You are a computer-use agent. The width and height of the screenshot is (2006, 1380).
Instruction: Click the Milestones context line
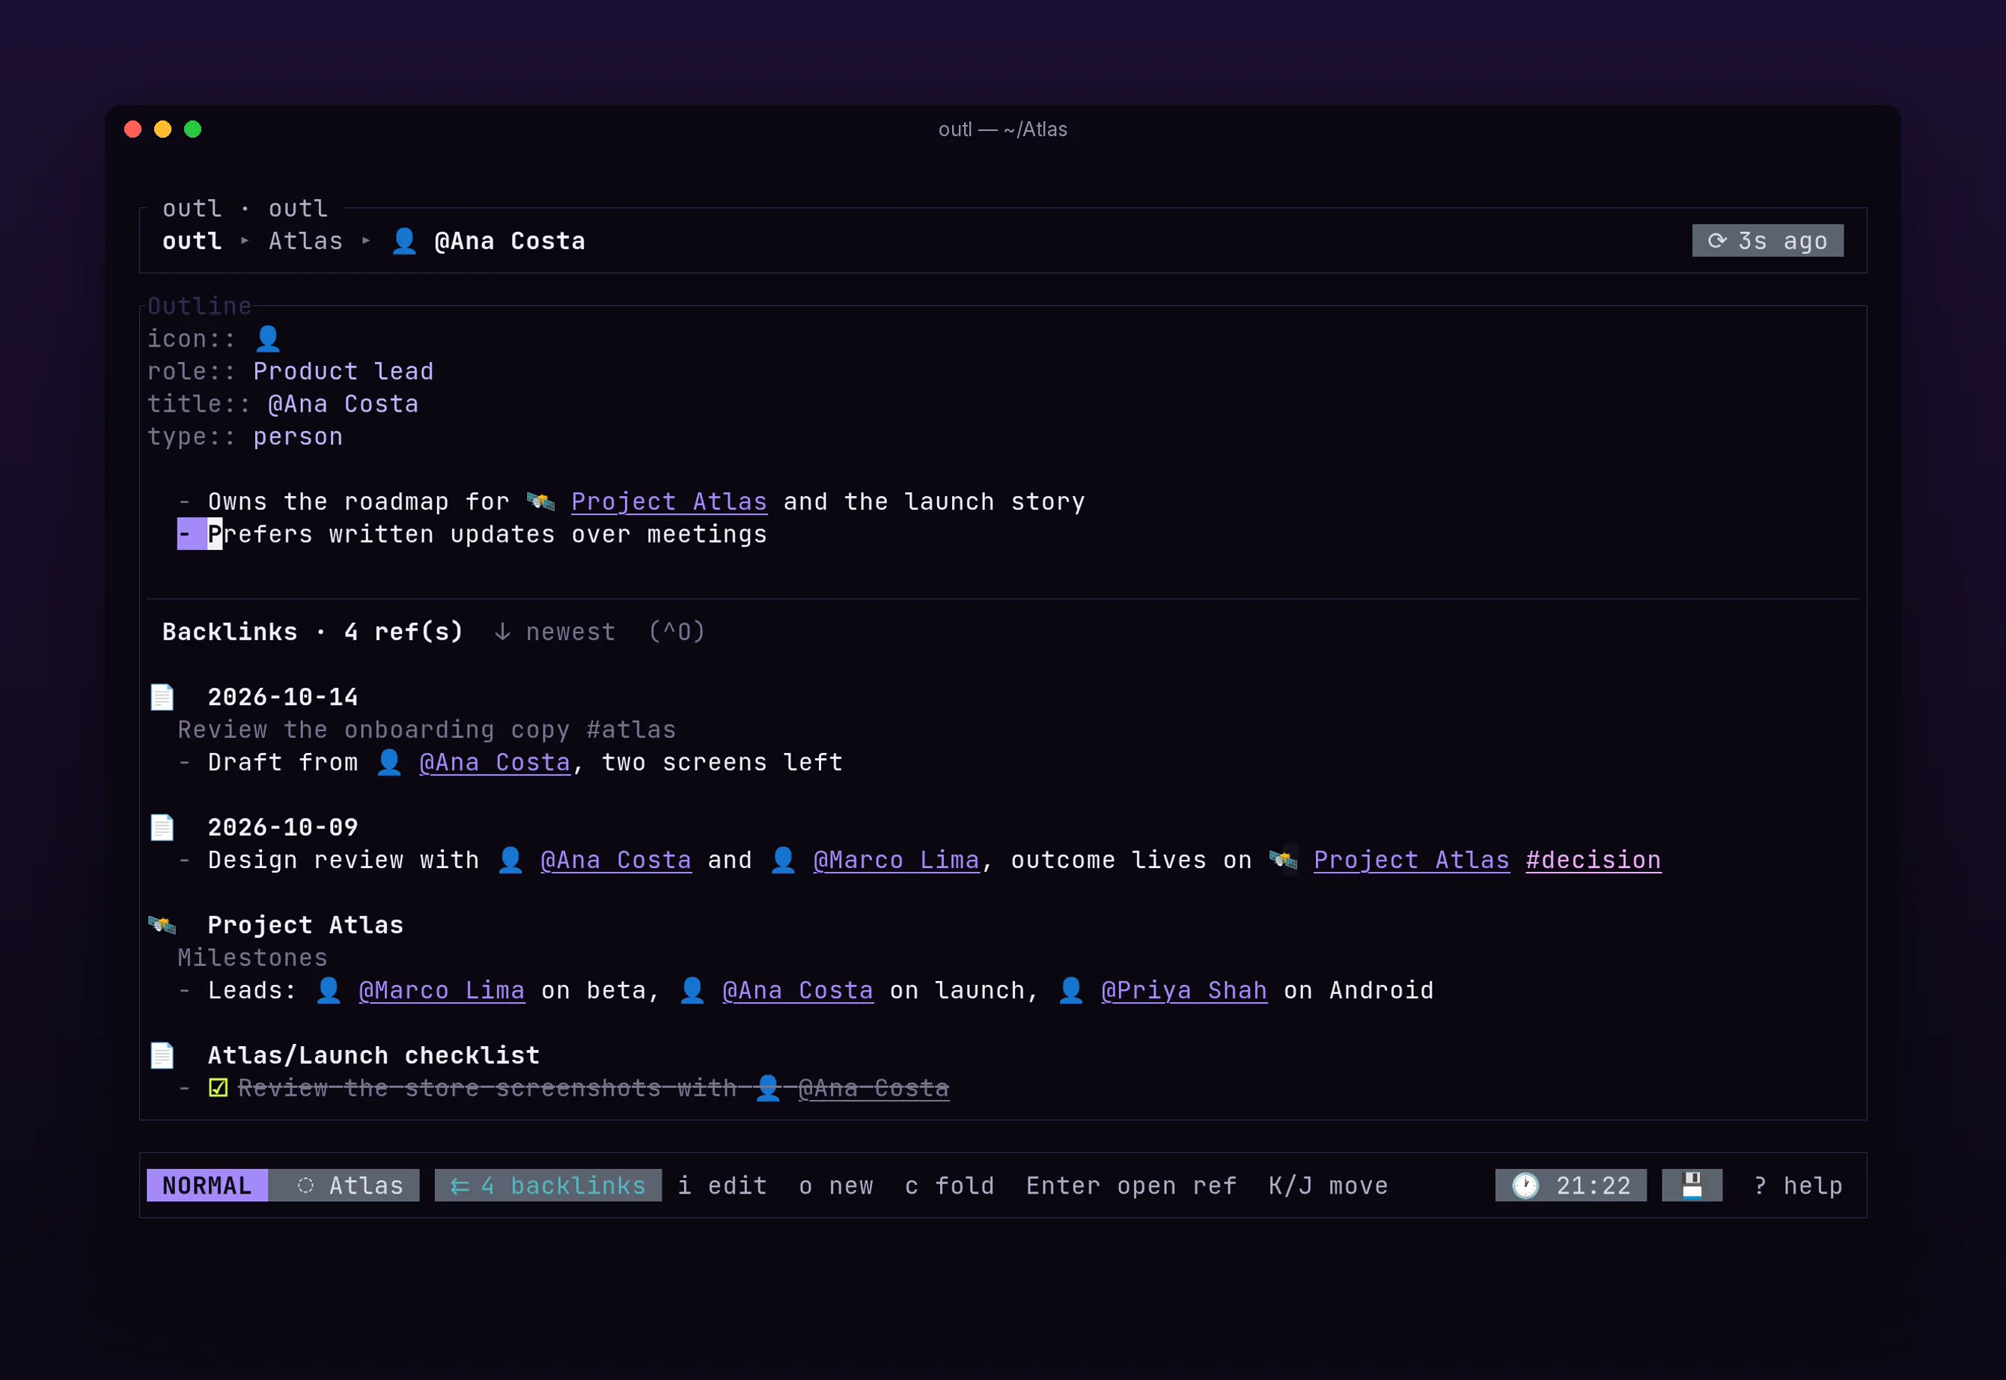pyautogui.click(x=252, y=958)
